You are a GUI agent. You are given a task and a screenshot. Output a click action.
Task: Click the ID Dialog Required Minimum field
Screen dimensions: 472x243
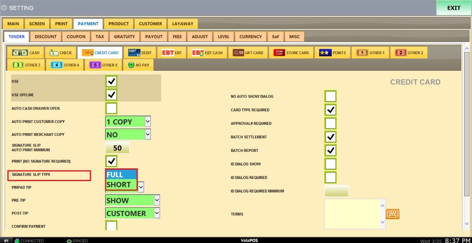tap(336, 191)
